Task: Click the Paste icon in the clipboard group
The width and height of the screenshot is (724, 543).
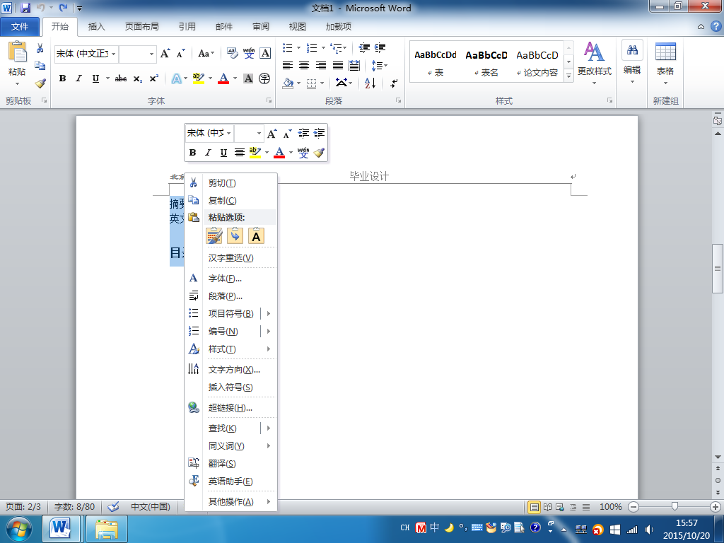Action: coord(17,52)
